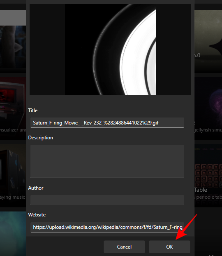Click the Title label
The image size is (222, 256).
[33, 110]
